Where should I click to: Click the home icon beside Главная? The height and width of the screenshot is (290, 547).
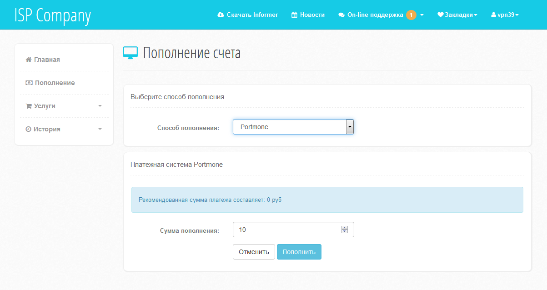pos(29,60)
